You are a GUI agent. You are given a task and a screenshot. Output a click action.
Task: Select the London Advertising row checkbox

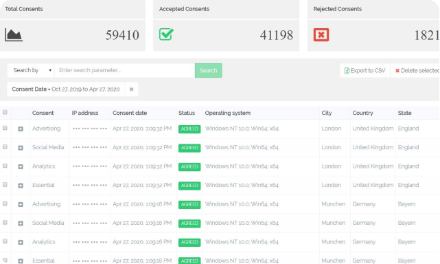(5, 128)
